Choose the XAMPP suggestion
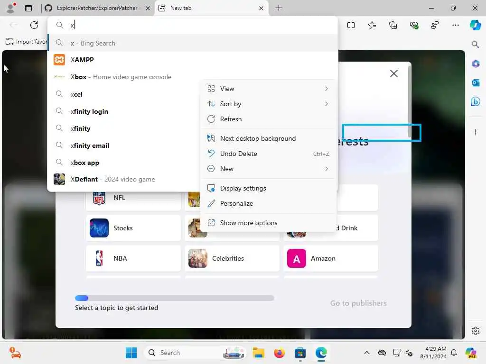This screenshot has width=486, height=364. click(x=193, y=60)
